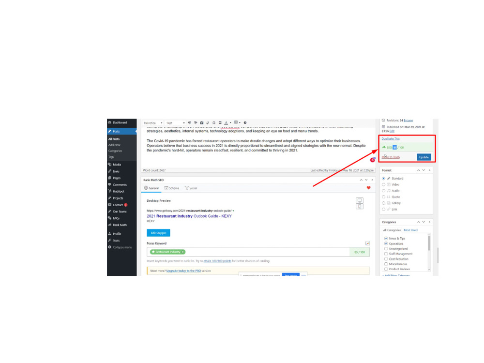Screen dimensions: 484x363
Task: Click the FAQs sidebar icon
Action: click(109, 218)
